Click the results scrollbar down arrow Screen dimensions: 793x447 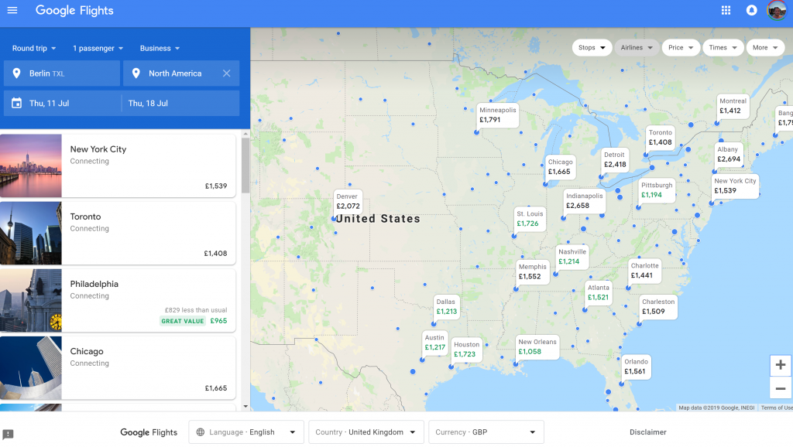[x=245, y=407]
